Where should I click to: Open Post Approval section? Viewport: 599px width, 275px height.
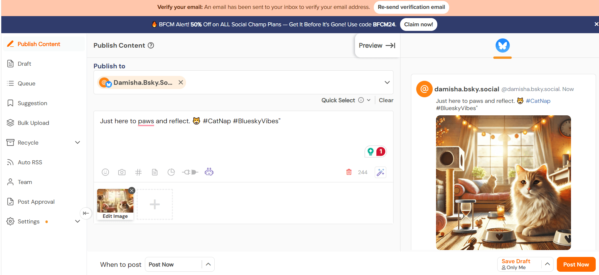44,202
